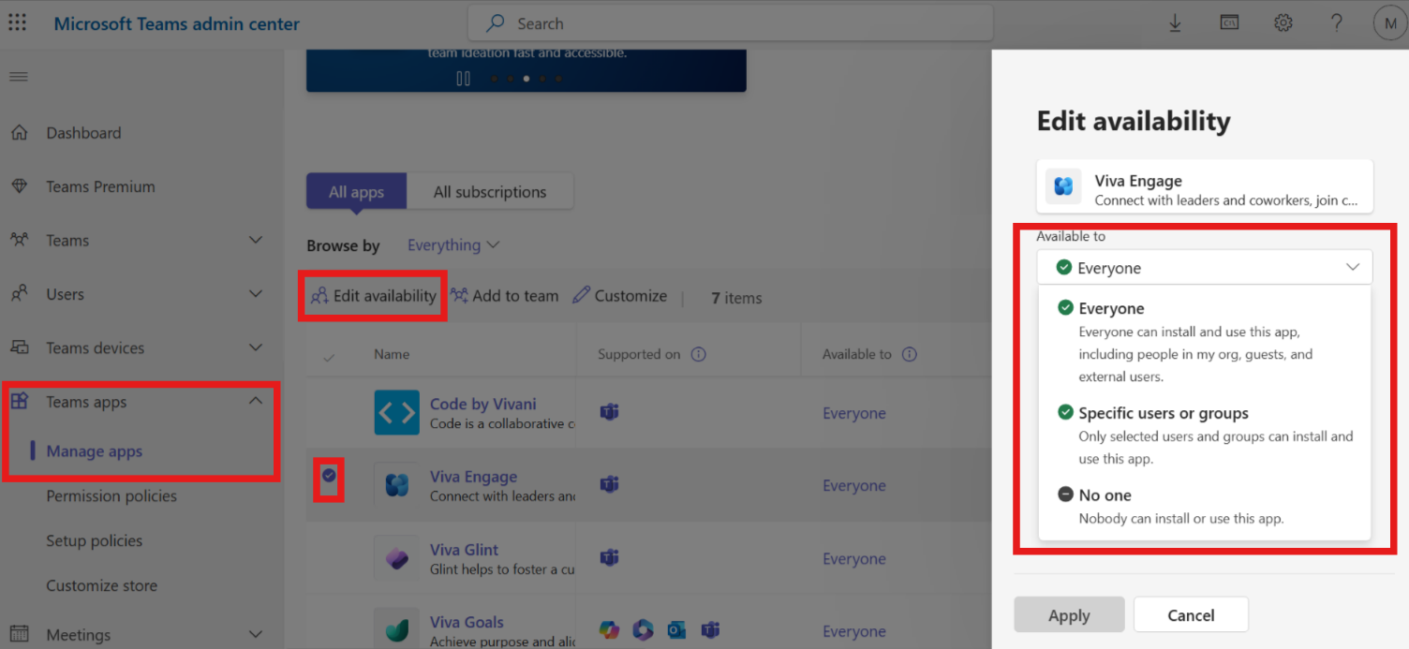Collapse the Teams apps chevron
Screen dimensions: 1409x649
click(x=256, y=401)
